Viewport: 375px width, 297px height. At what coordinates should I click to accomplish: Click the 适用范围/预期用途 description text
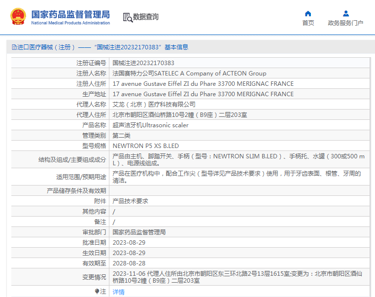point(237,177)
